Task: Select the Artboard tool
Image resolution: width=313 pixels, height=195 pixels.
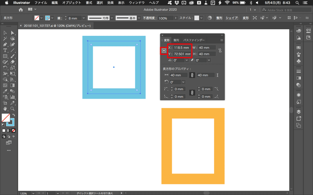Action: [5, 103]
